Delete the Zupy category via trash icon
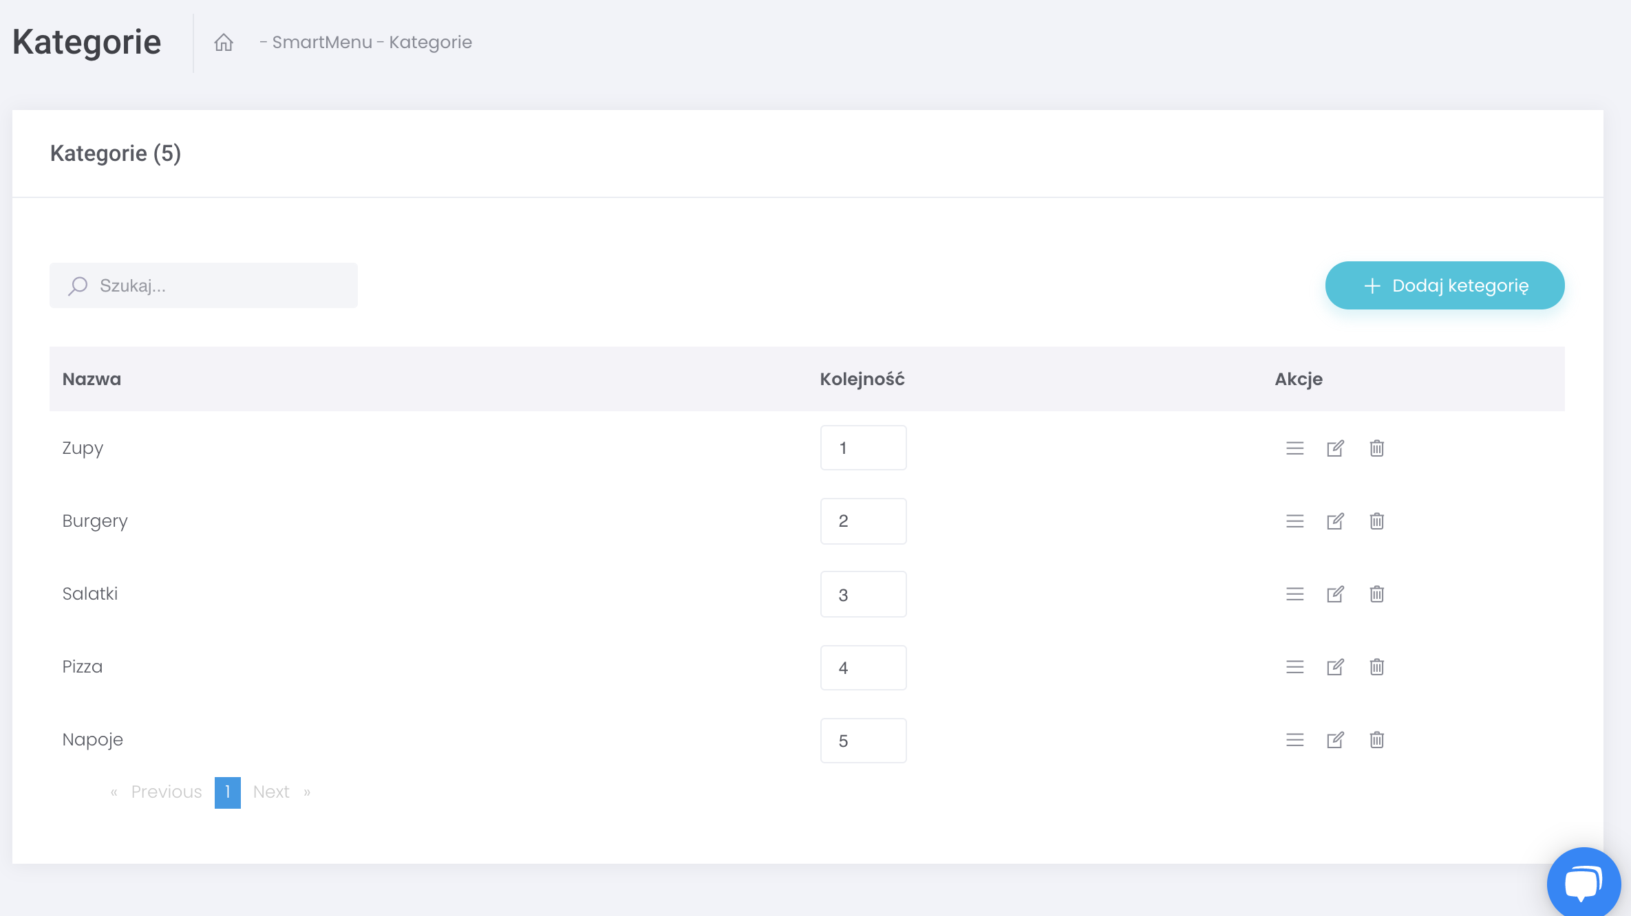This screenshot has width=1631, height=916. (x=1376, y=448)
